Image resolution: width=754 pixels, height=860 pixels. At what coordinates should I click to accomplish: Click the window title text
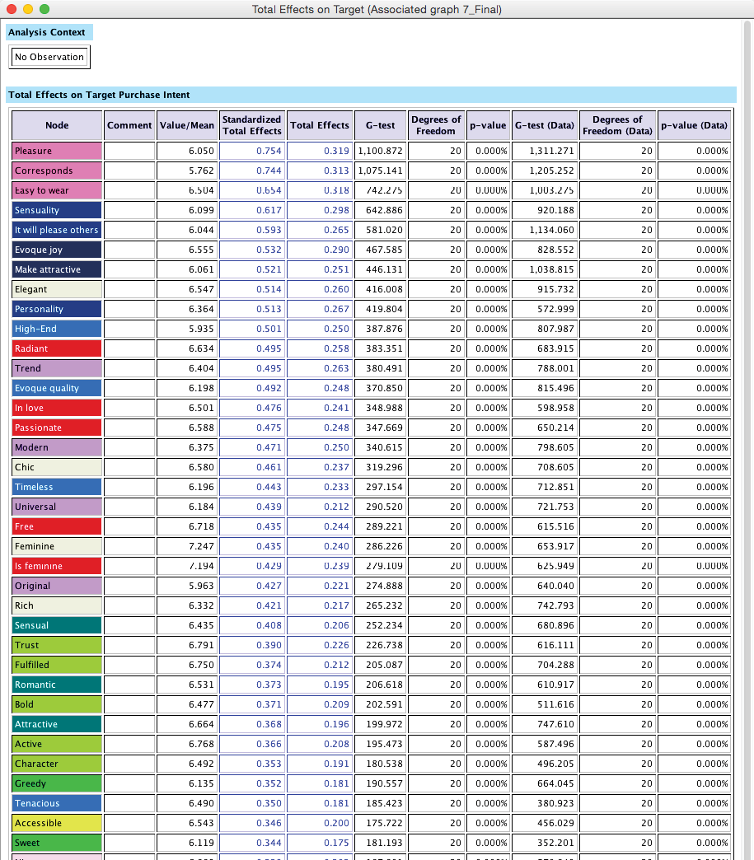[x=377, y=9]
